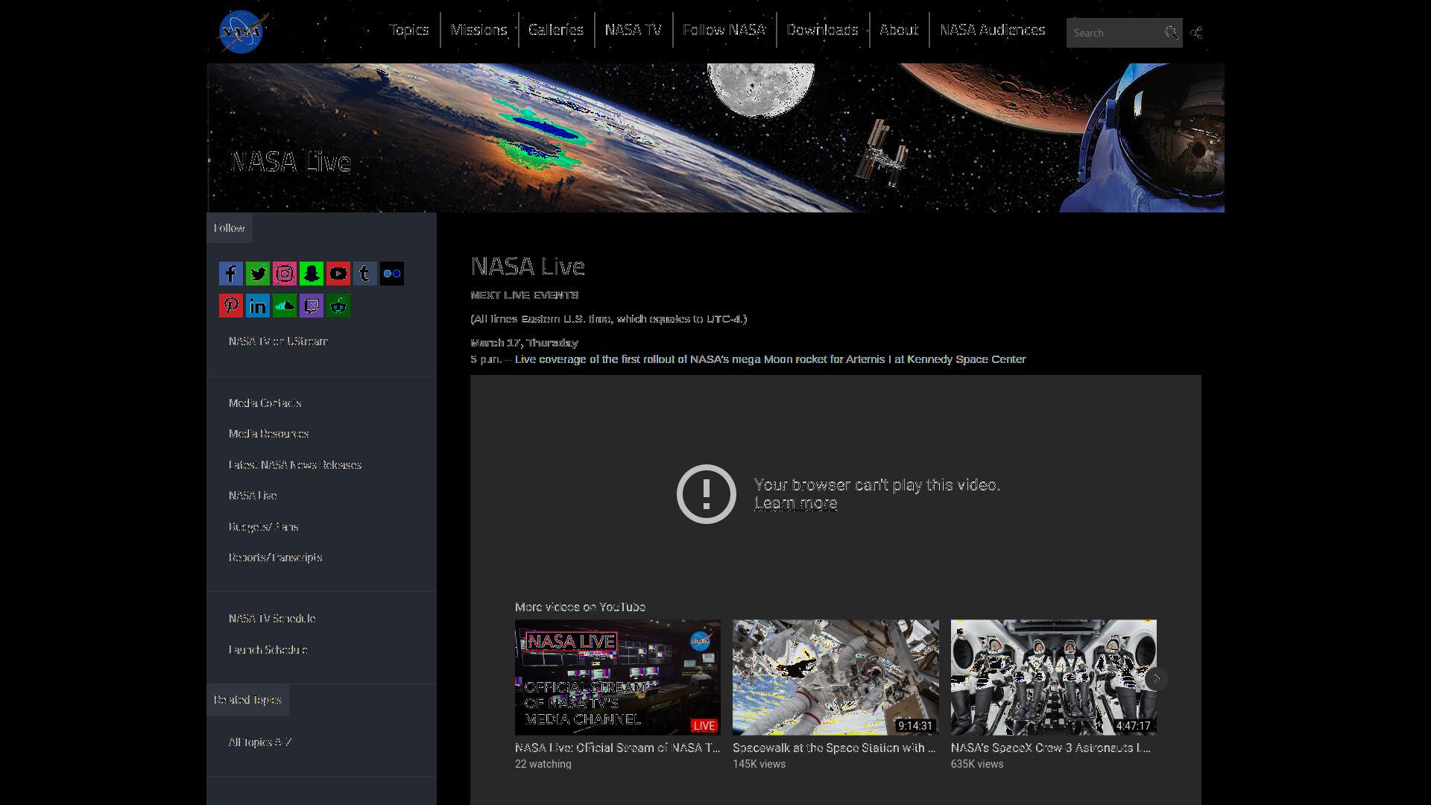
Task: Open Media Contacts sidebar link
Action: click(x=265, y=403)
